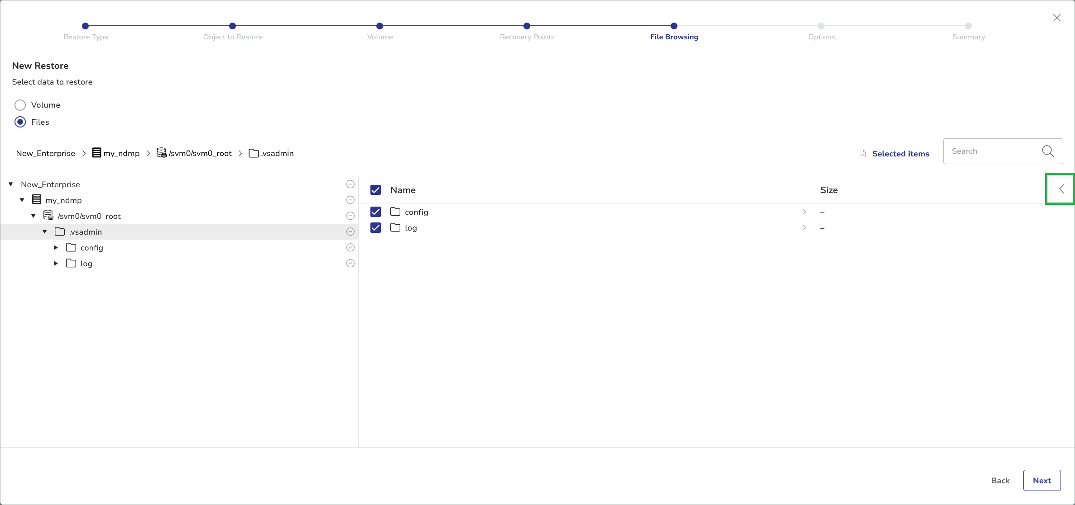Click the Selected items document icon
Image resolution: width=1075 pixels, height=505 pixels.
(863, 154)
